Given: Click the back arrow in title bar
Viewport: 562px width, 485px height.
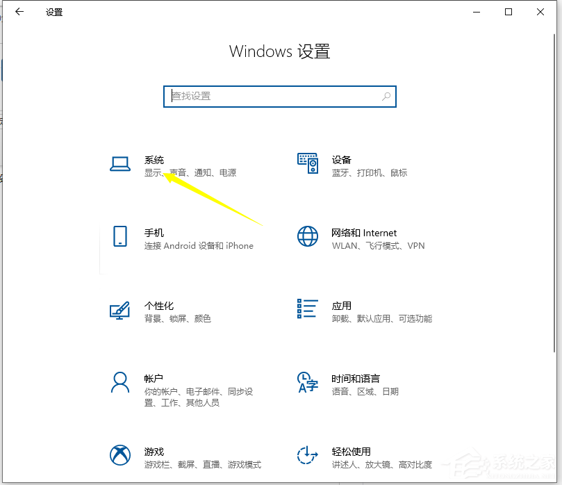Looking at the screenshot, I should (19, 12).
